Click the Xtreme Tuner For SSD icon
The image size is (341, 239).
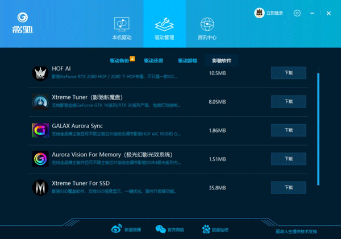click(40, 188)
